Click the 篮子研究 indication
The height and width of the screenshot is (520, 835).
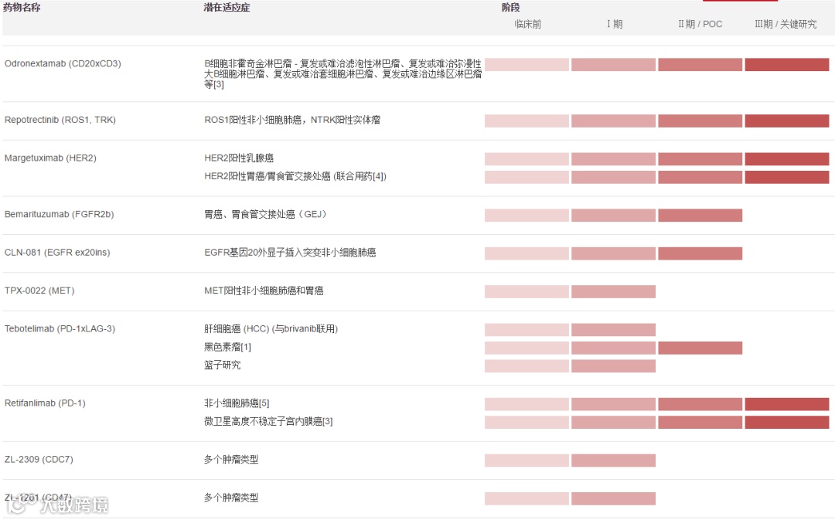tap(222, 365)
